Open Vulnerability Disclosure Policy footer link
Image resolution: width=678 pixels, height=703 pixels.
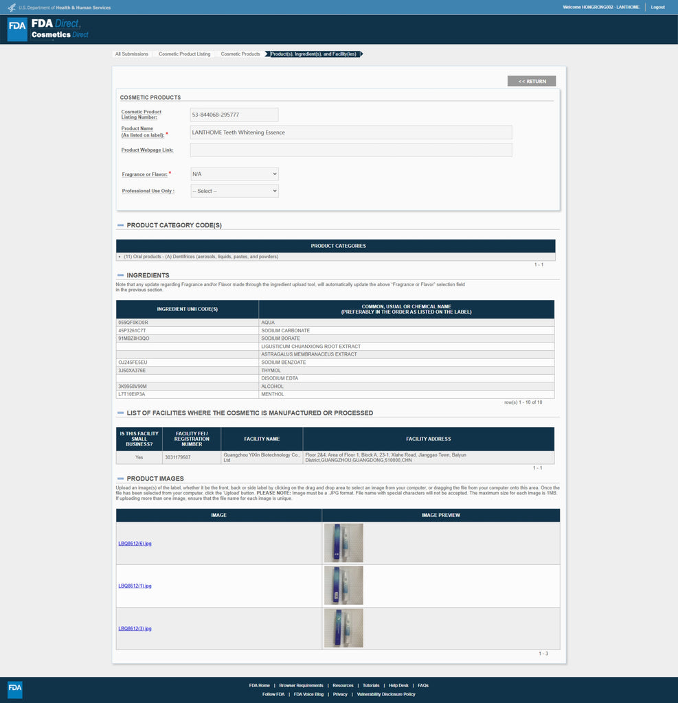[x=385, y=694]
